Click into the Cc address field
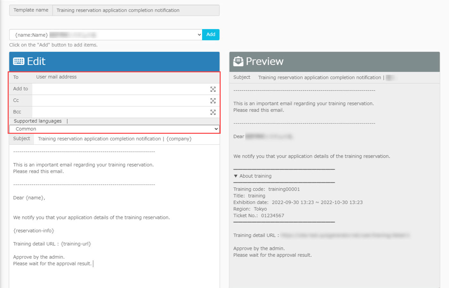 point(120,101)
